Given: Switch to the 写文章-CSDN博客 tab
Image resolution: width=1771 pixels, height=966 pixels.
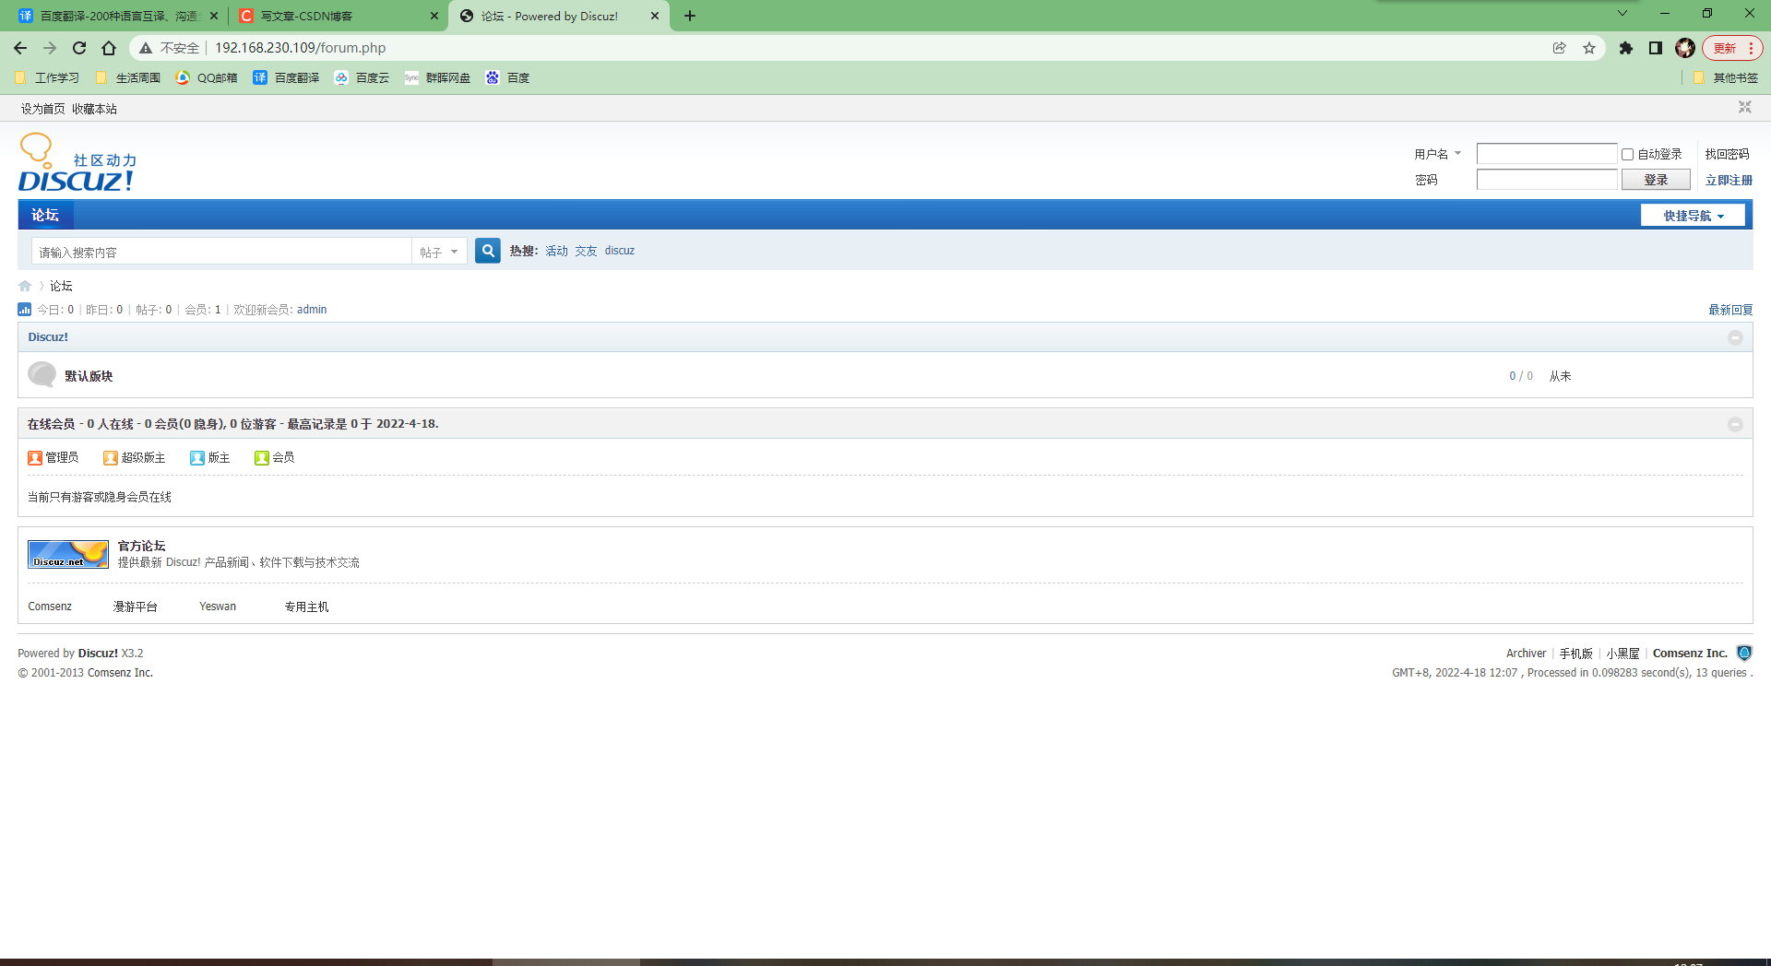Looking at the screenshot, I should click(x=337, y=16).
